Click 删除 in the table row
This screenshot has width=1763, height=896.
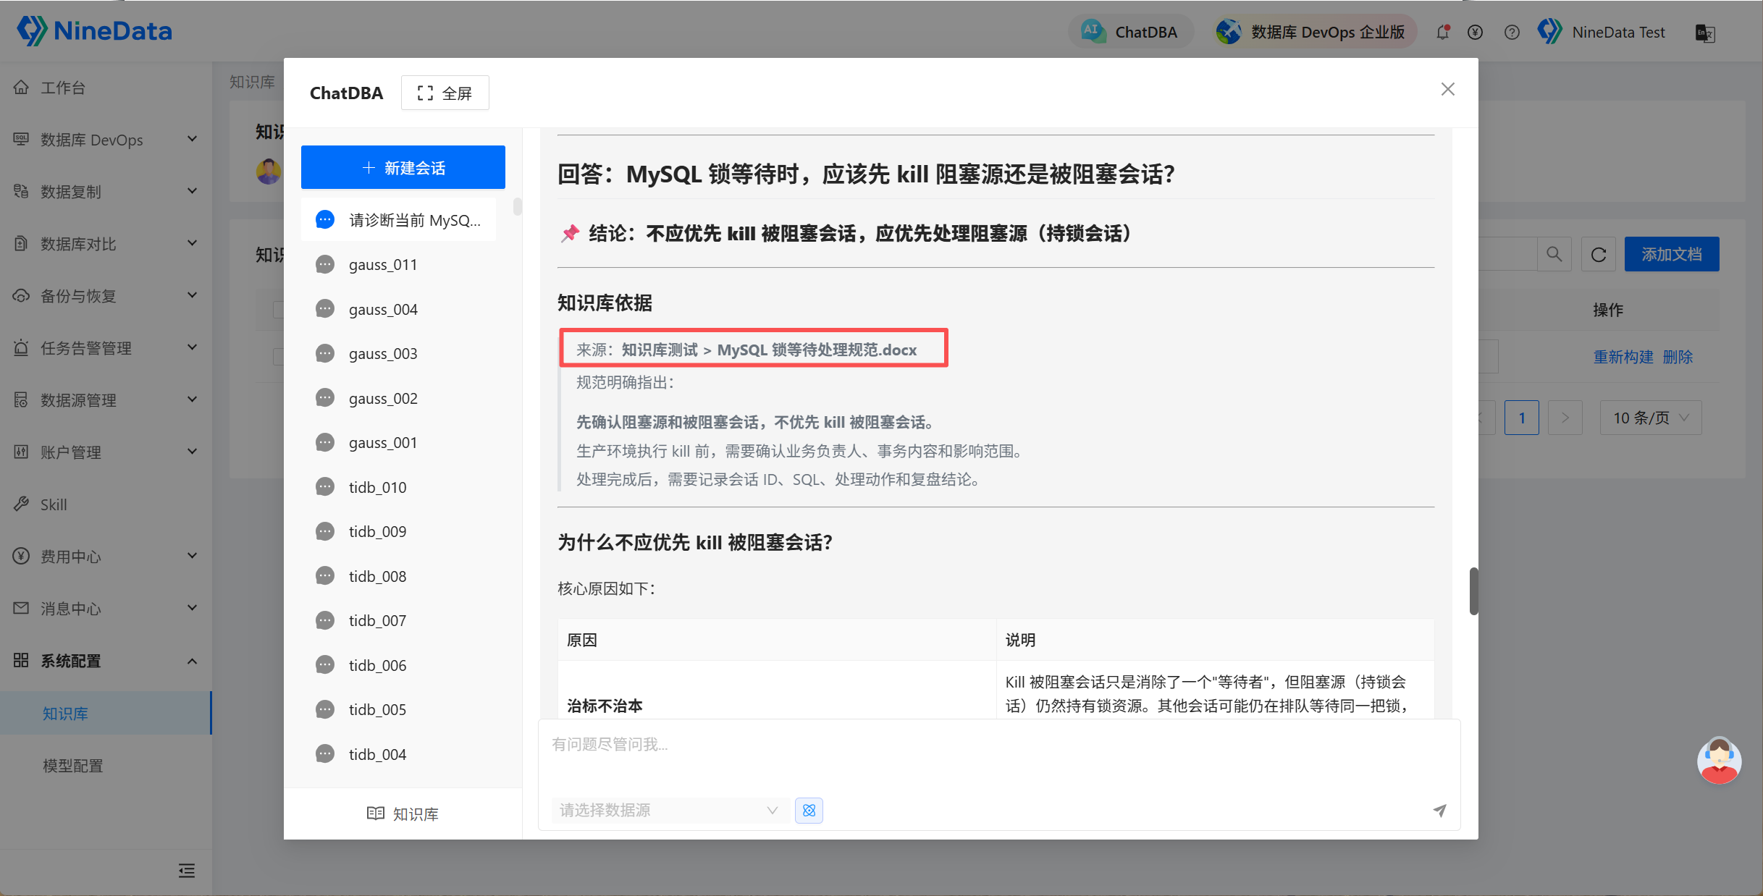[x=1678, y=357]
